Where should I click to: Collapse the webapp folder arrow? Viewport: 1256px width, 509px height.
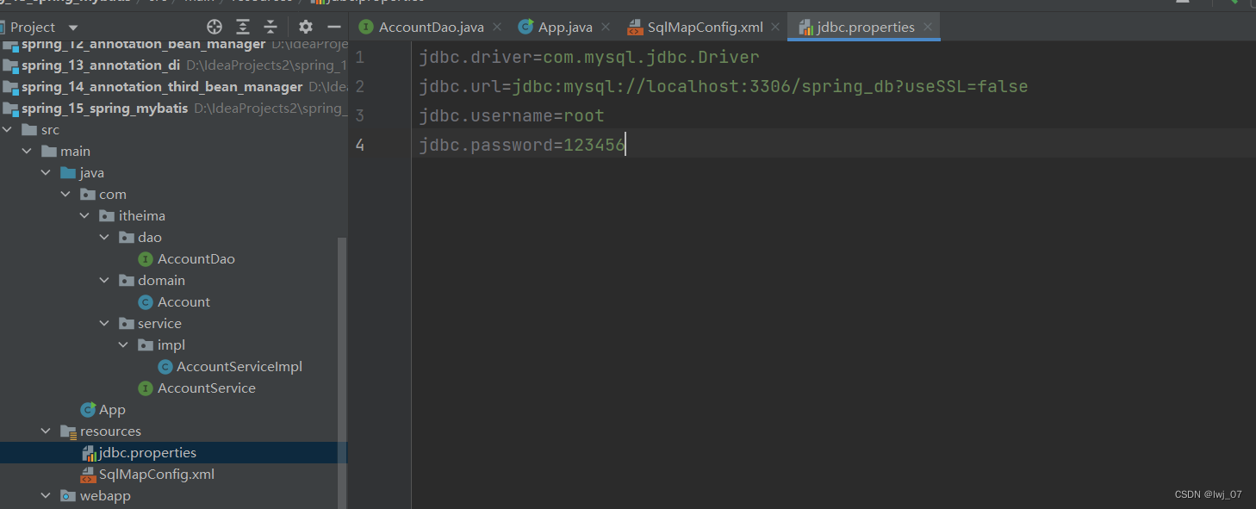tap(46, 496)
